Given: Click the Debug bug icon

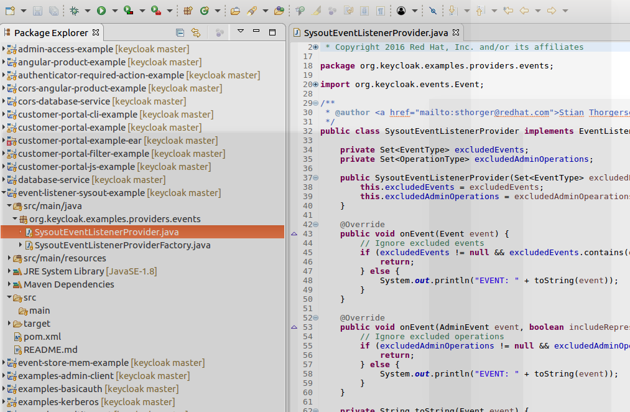Looking at the screenshot, I should click(x=75, y=11).
